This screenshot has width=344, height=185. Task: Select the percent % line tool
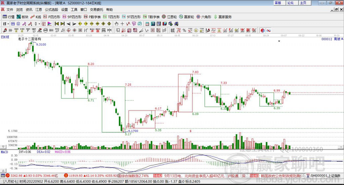[184, 31]
